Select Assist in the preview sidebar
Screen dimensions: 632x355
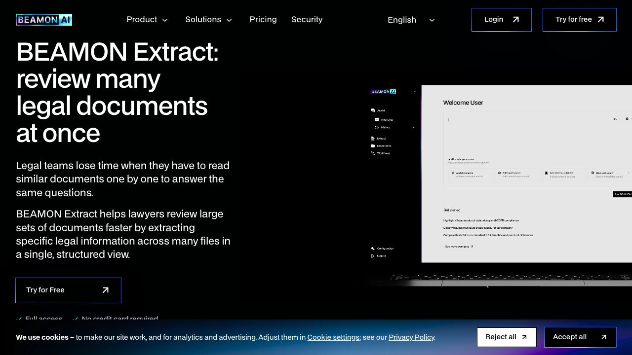(x=378, y=110)
